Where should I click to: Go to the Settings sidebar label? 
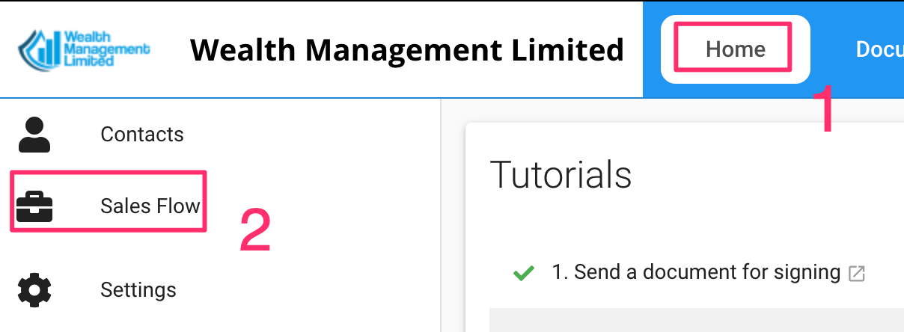138,290
